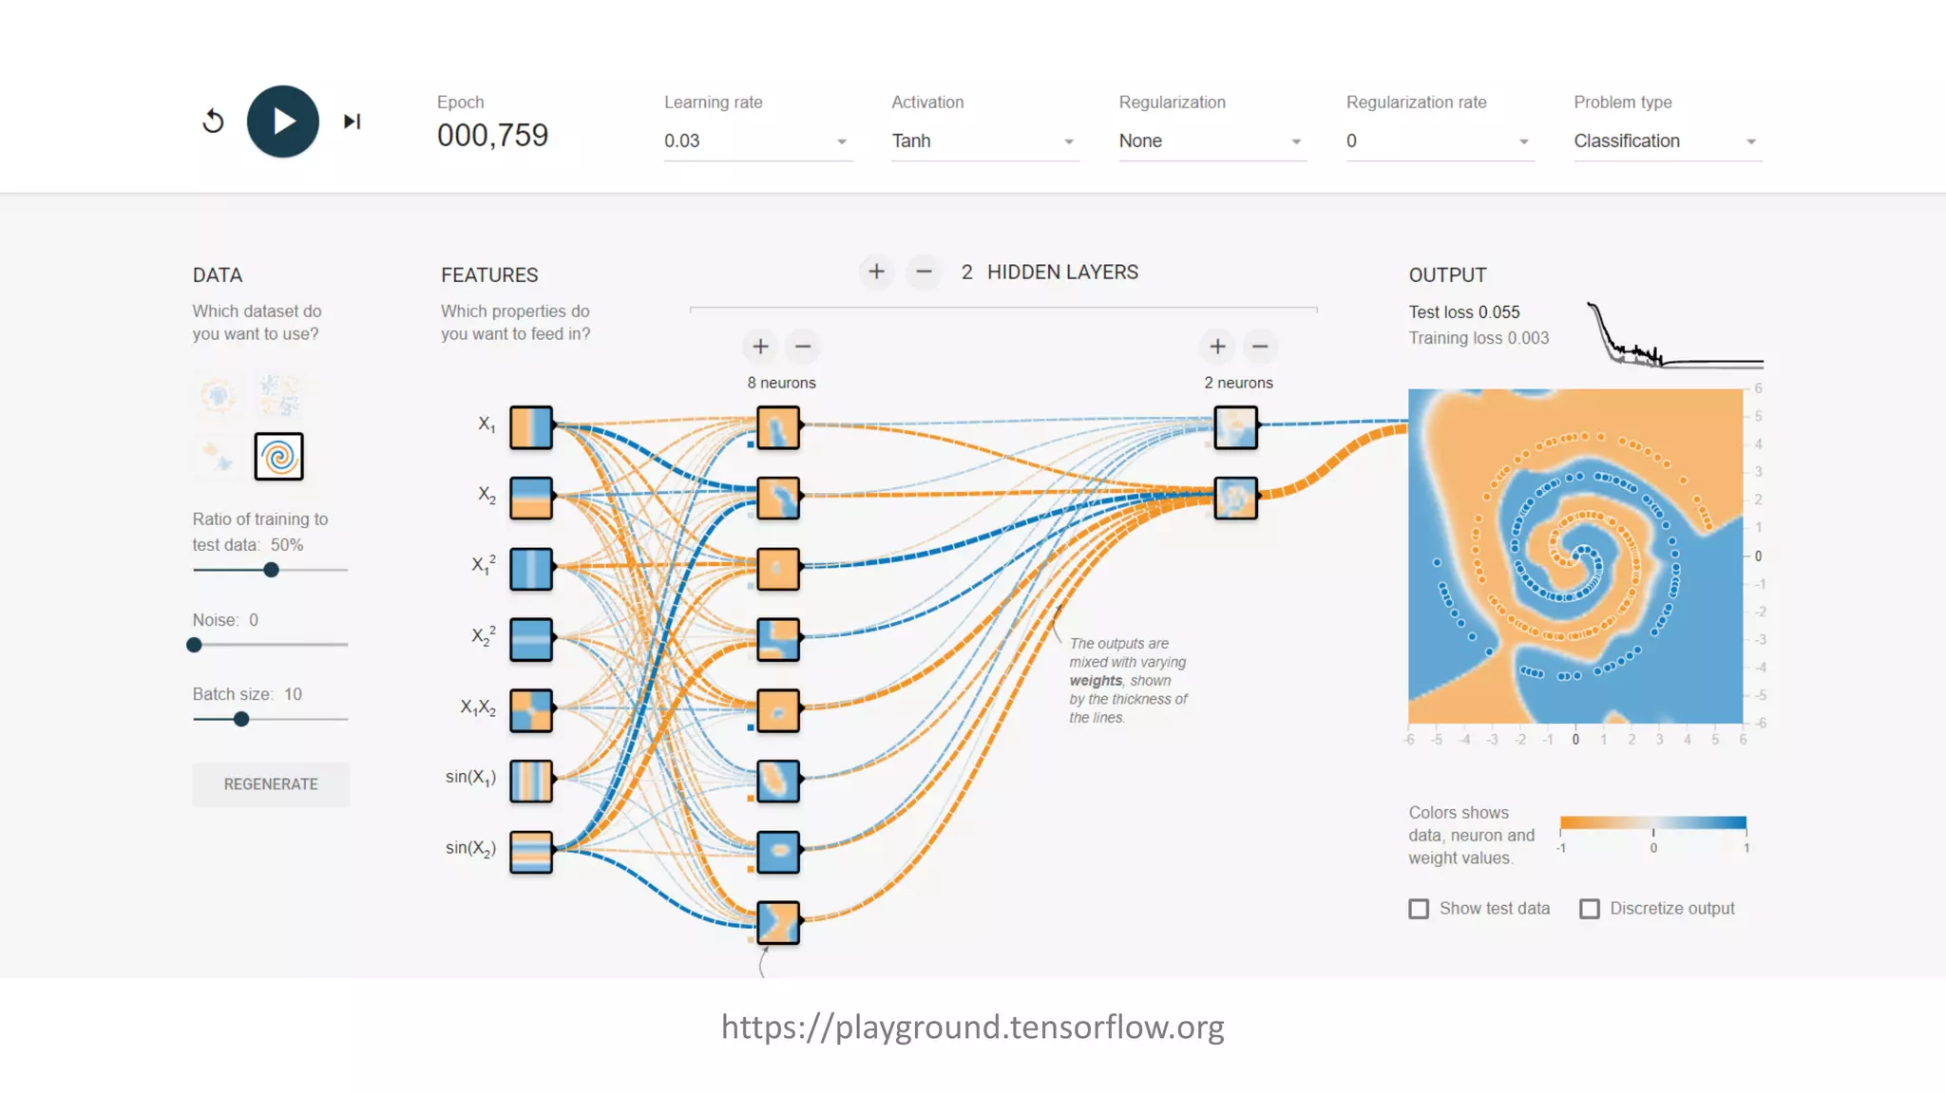Viewport: 1946px width, 1094px height.
Task: Select the circle dataset thumbnail
Action: tap(218, 395)
